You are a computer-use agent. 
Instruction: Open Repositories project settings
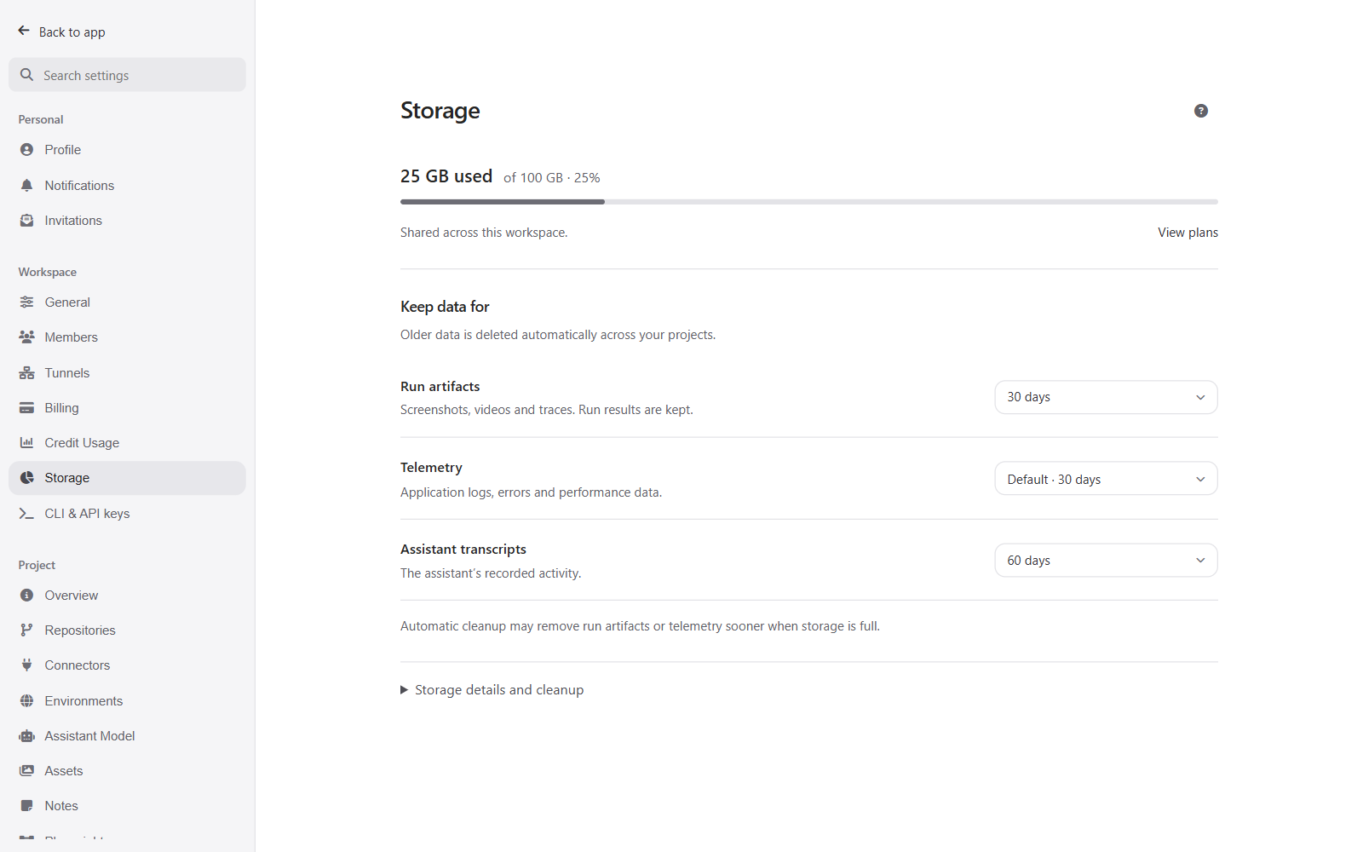127,630
